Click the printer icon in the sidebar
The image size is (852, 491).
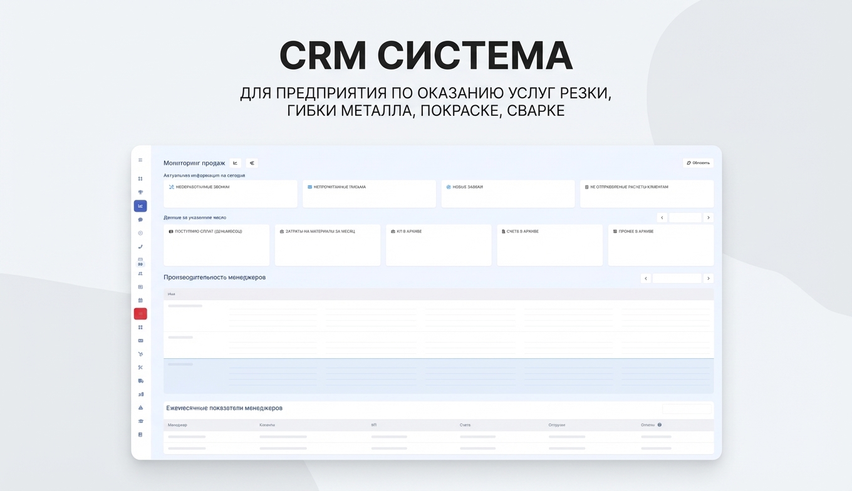140,261
